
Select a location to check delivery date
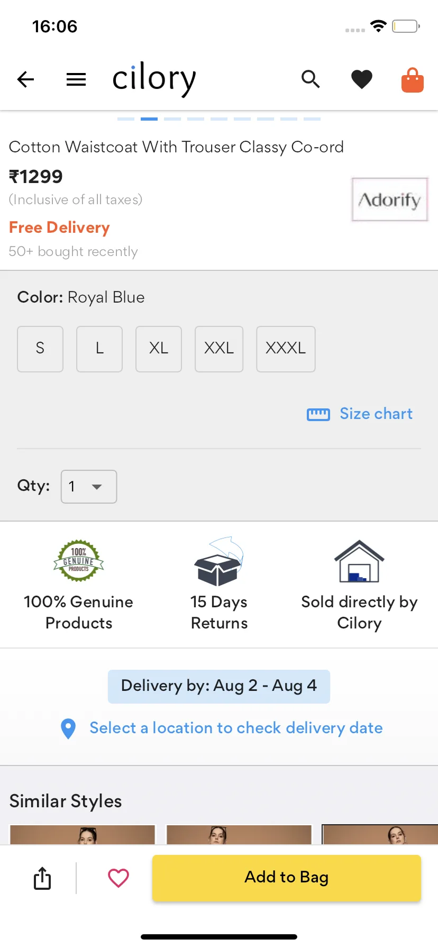pos(236,728)
